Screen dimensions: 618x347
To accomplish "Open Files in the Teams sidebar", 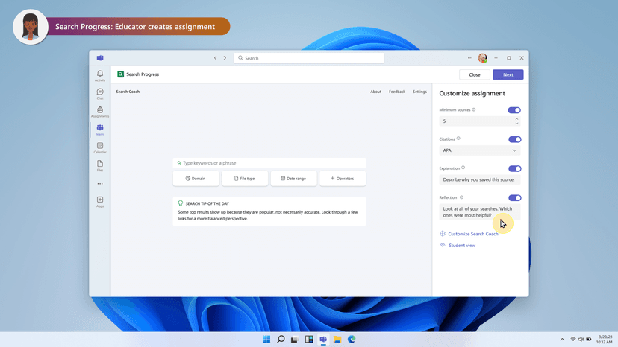I will pyautogui.click(x=100, y=165).
